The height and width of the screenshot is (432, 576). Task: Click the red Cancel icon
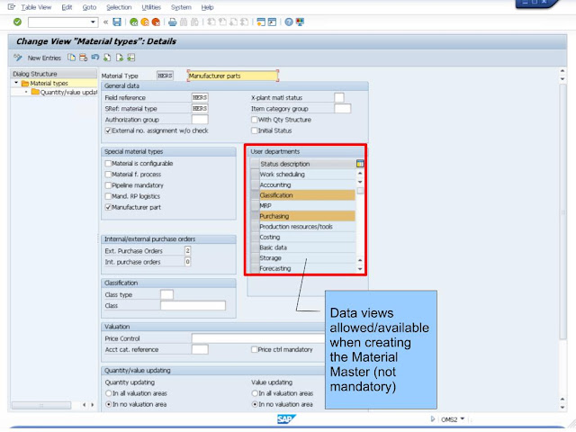[x=156, y=22]
